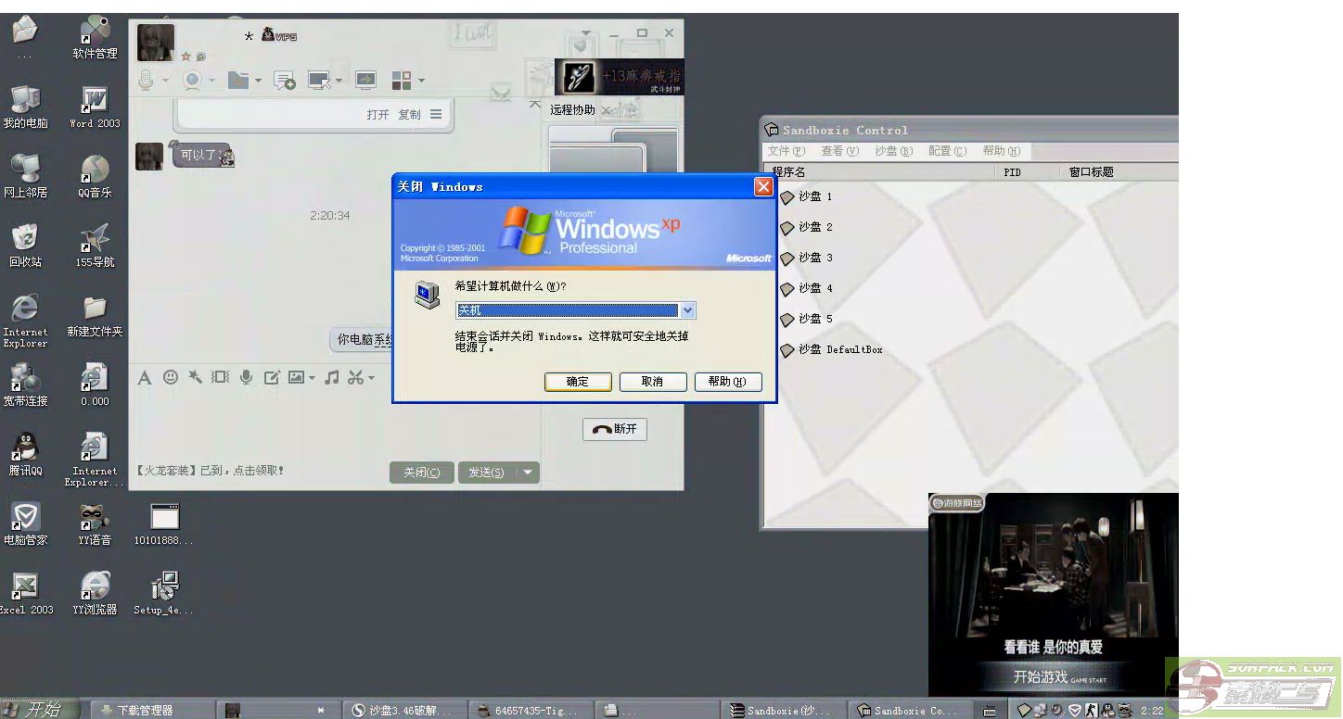Open the 腾讯QQ desktop icon
Screen dimensions: 1343x719
click(25, 454)
